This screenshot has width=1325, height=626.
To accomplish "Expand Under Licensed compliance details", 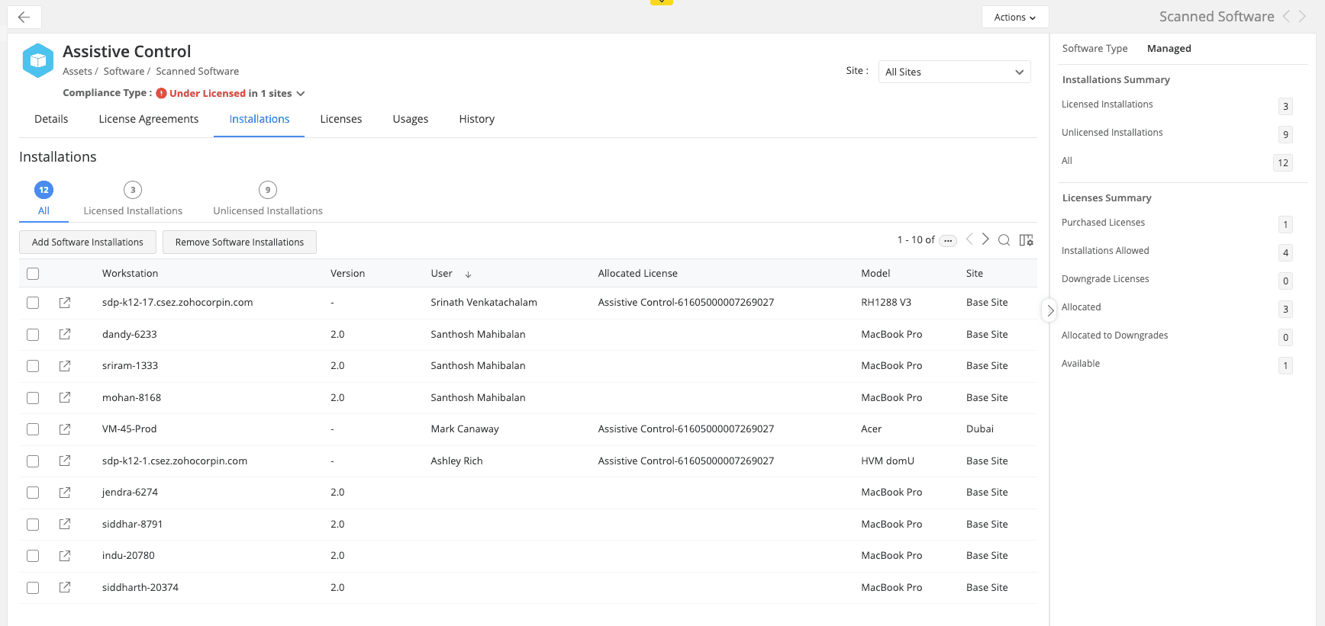I will 301,94.
